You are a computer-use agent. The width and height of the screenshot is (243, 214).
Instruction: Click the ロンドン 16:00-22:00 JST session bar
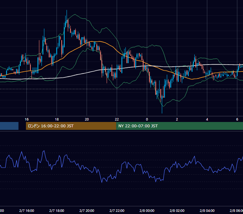(x=71, y=126)
